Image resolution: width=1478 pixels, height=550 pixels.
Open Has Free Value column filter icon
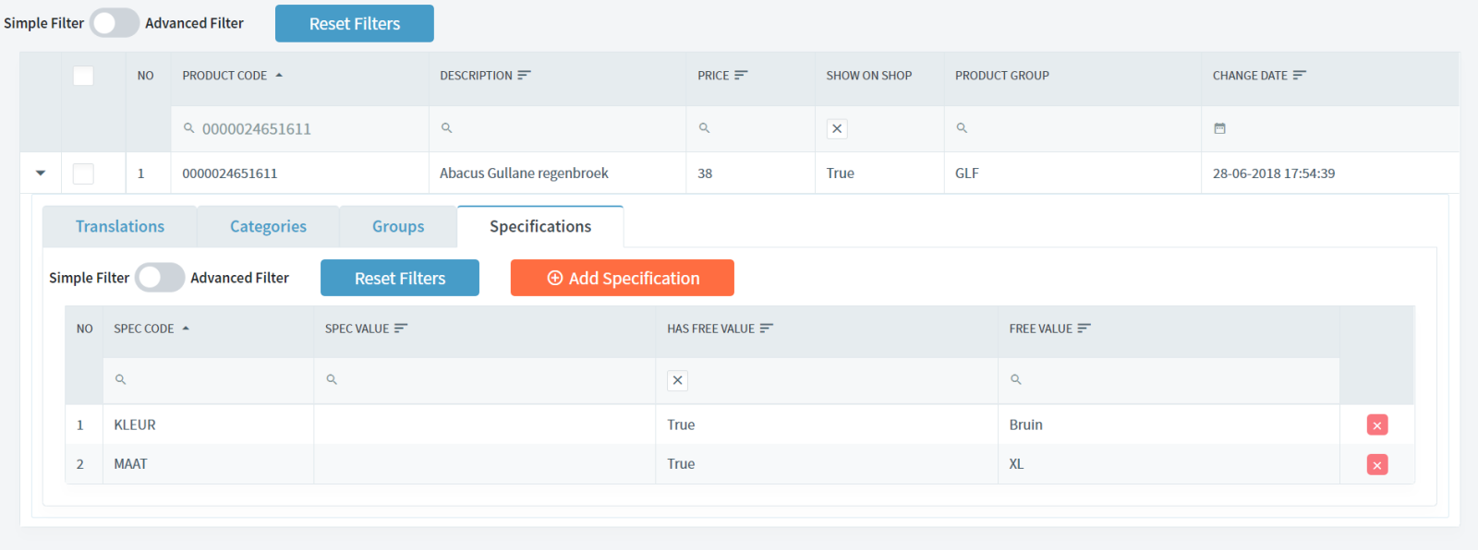click(766, 329)
